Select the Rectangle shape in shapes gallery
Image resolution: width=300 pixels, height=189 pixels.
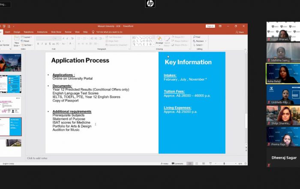(144, 38)
